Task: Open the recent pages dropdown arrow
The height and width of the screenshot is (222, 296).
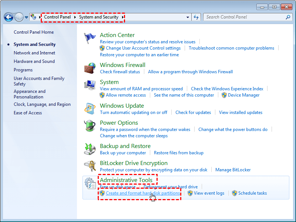Action: tap(26, 17)
